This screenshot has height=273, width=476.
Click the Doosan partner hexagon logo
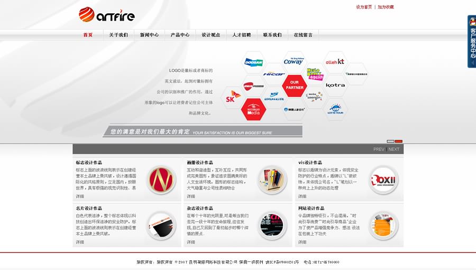click(x=253, y=62)
